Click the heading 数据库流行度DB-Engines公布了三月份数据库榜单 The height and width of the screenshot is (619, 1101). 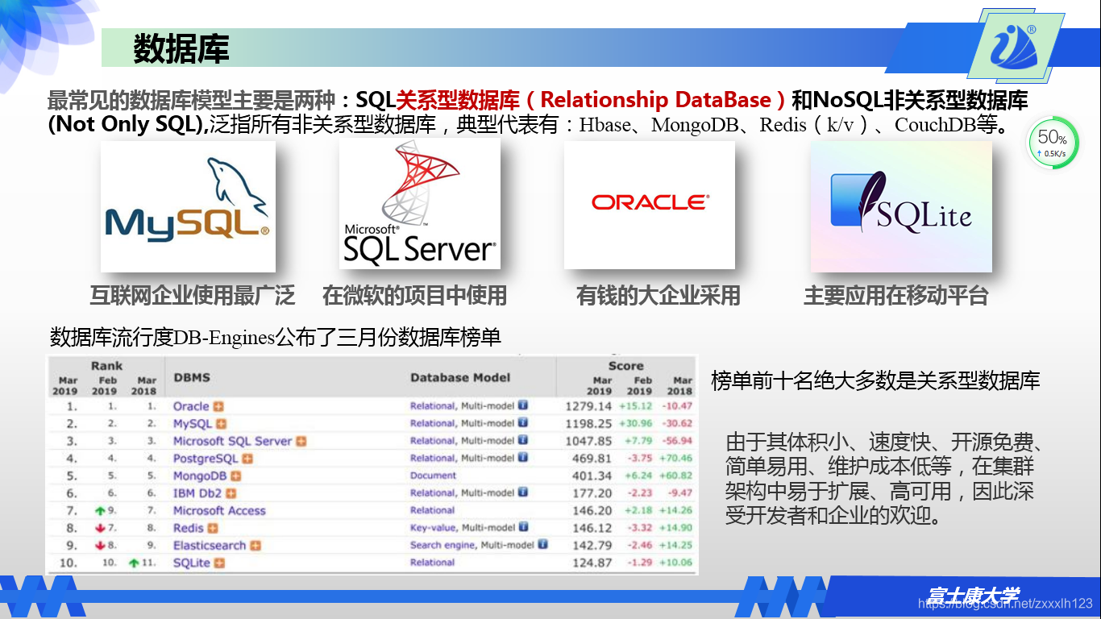click(276, 337)
